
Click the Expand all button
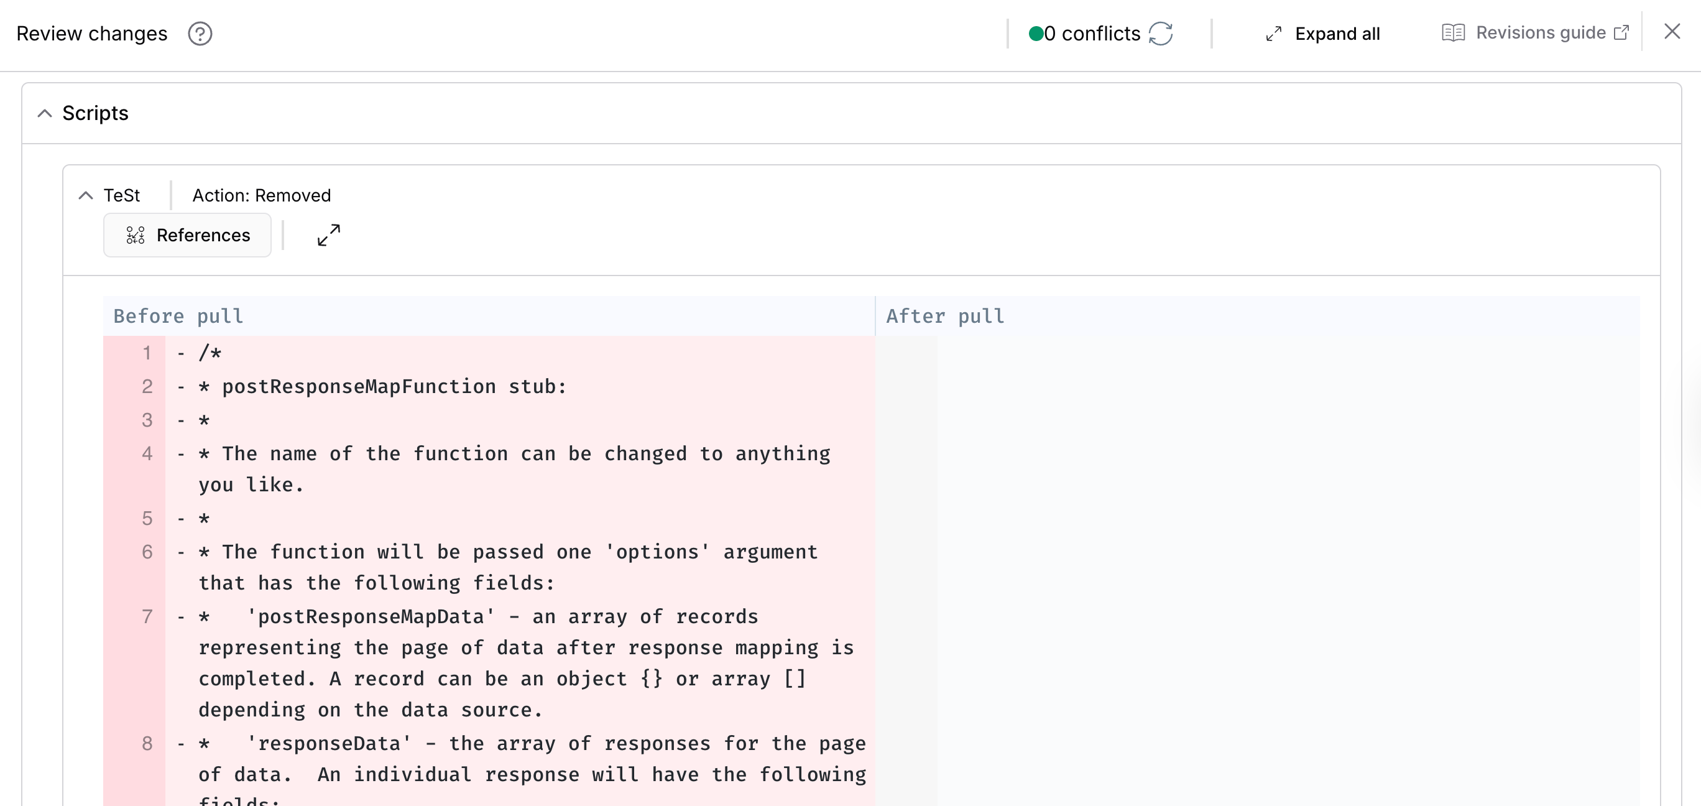click(x=1322, y=34)
